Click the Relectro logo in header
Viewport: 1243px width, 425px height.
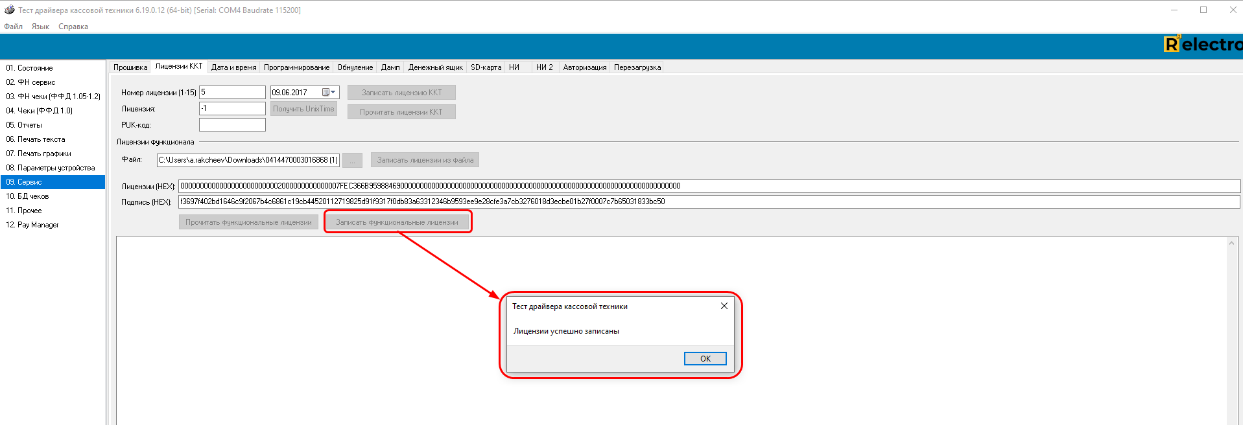click(1203, 44)
